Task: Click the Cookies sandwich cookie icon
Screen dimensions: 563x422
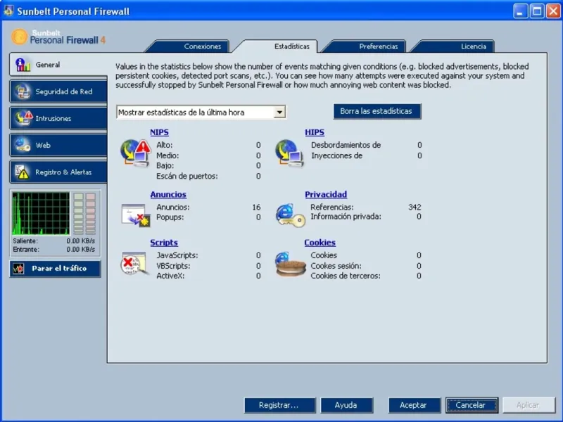Action: point(290,264)
